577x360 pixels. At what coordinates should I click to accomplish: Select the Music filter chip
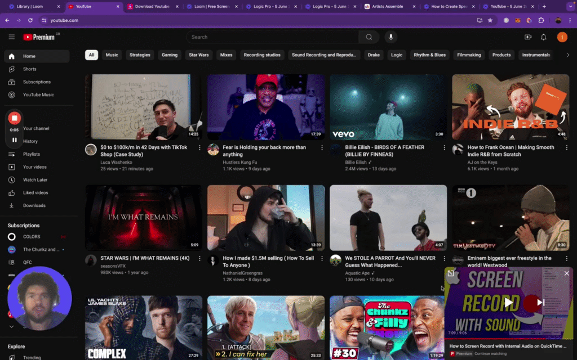pyautogui.click(x=112, y=55)
